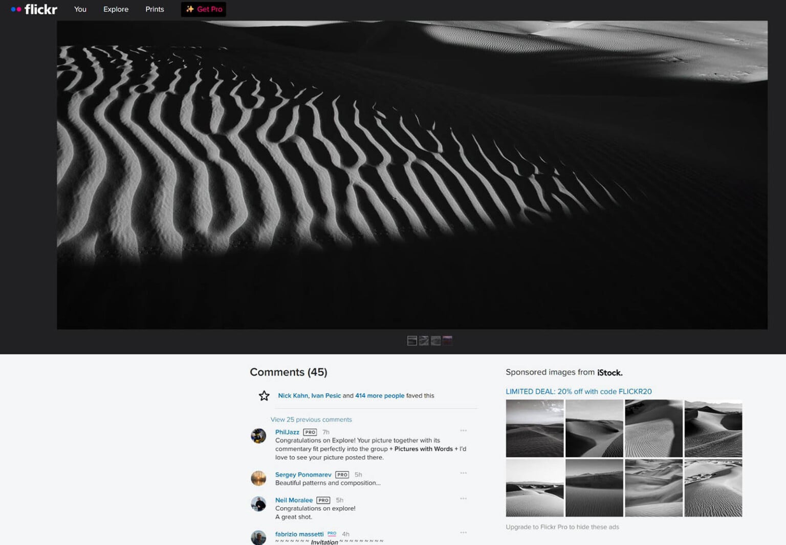The height and width of the screenshot is (545, 786).
Task: Open the last sponsored iStock image in the bottom row
Action: [713, 488]
